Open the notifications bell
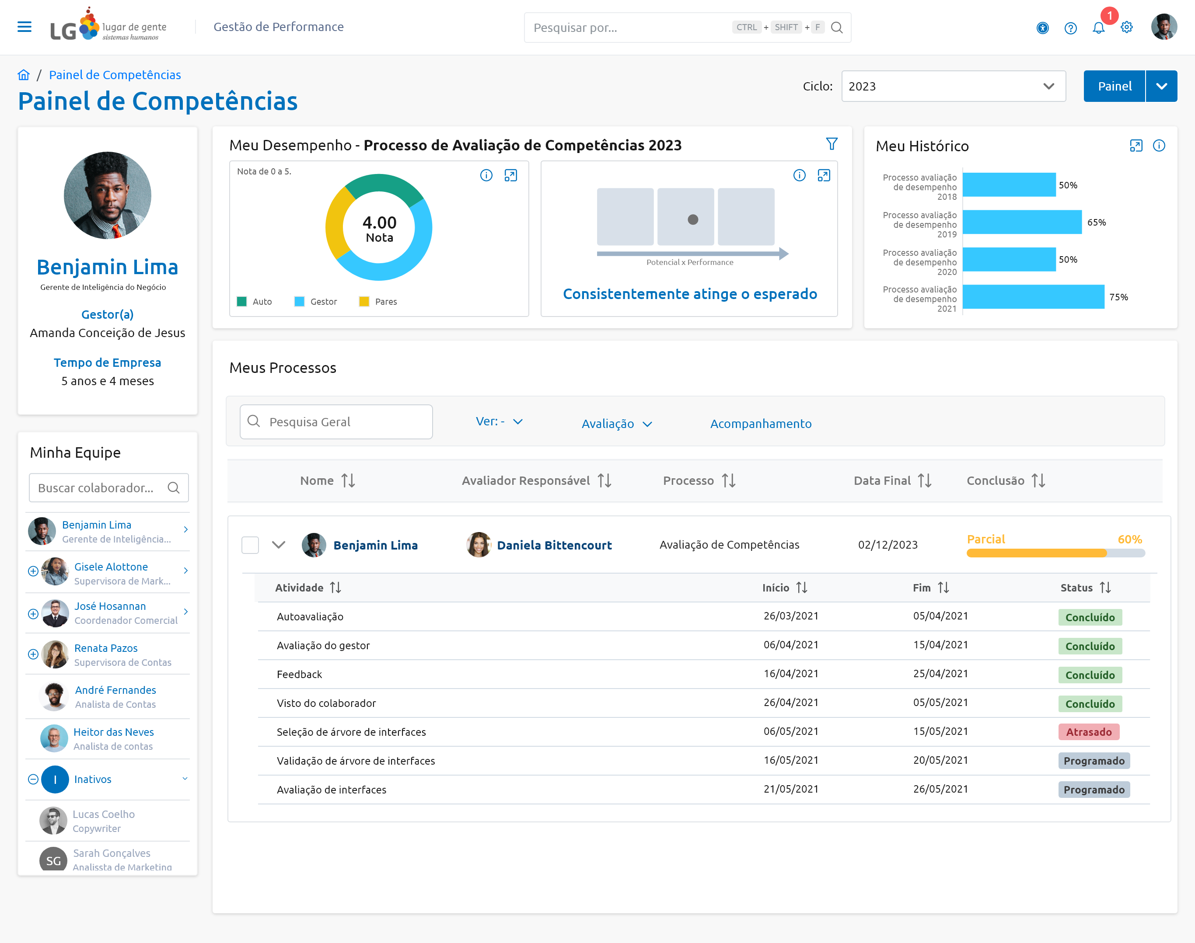Viewport: 1195px width, 943px height. click(1098, 28)
